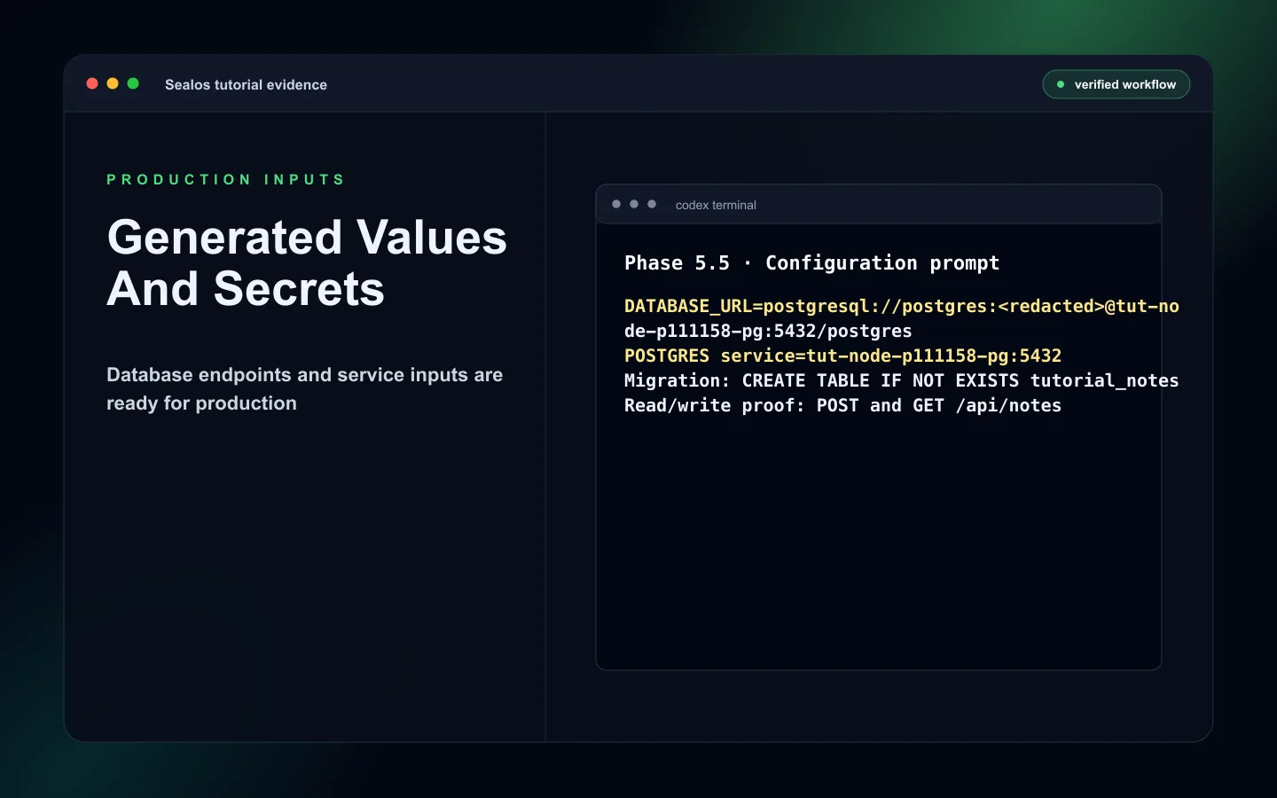Click the yellow minimize dot in the outer window
Viewport: 1277px width, 798px height.
(113, 83)
